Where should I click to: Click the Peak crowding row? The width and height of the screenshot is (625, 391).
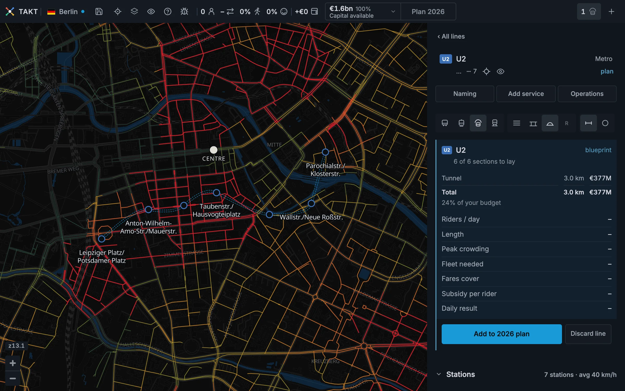pyautogui.click(x=526, y=249)
